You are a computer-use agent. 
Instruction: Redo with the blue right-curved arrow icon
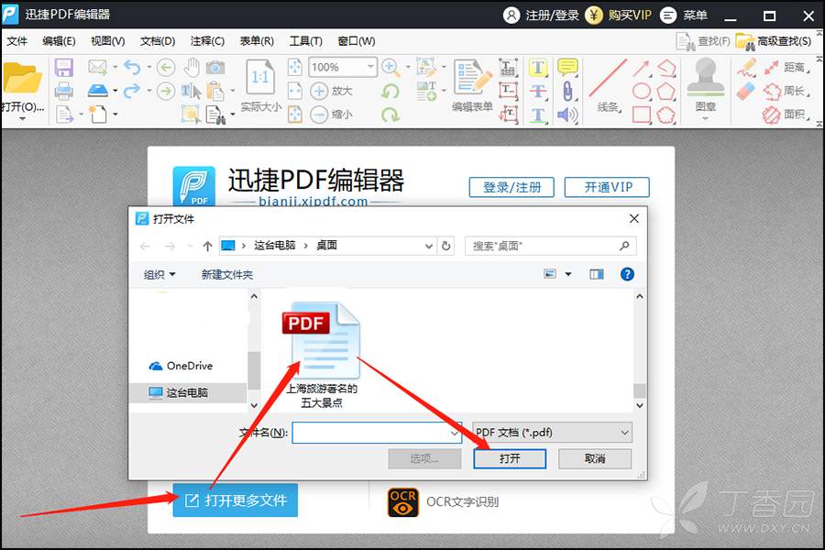(132, 91)
